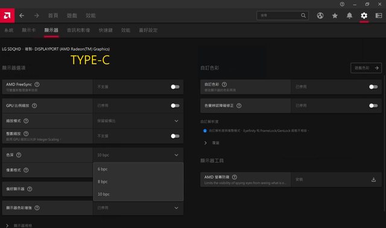Toggle the GPU scaling (GPU 比例縮放) switch
386x228 pixels.
175,106
